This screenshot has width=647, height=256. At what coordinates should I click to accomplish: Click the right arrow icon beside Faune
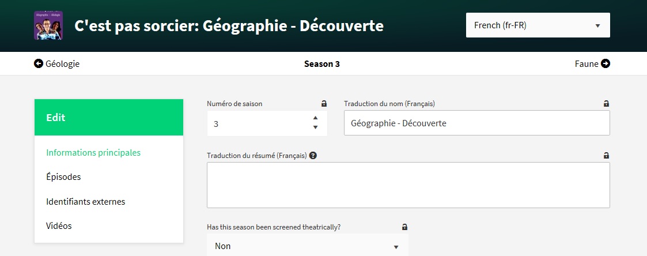pyautogui.click(x=606, y=64)
